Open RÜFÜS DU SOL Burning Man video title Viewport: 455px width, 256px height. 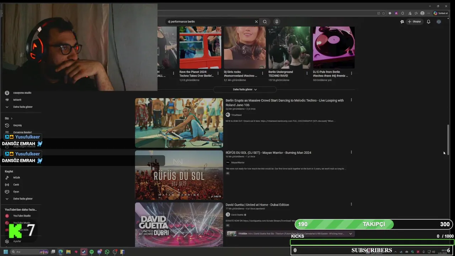268,153
